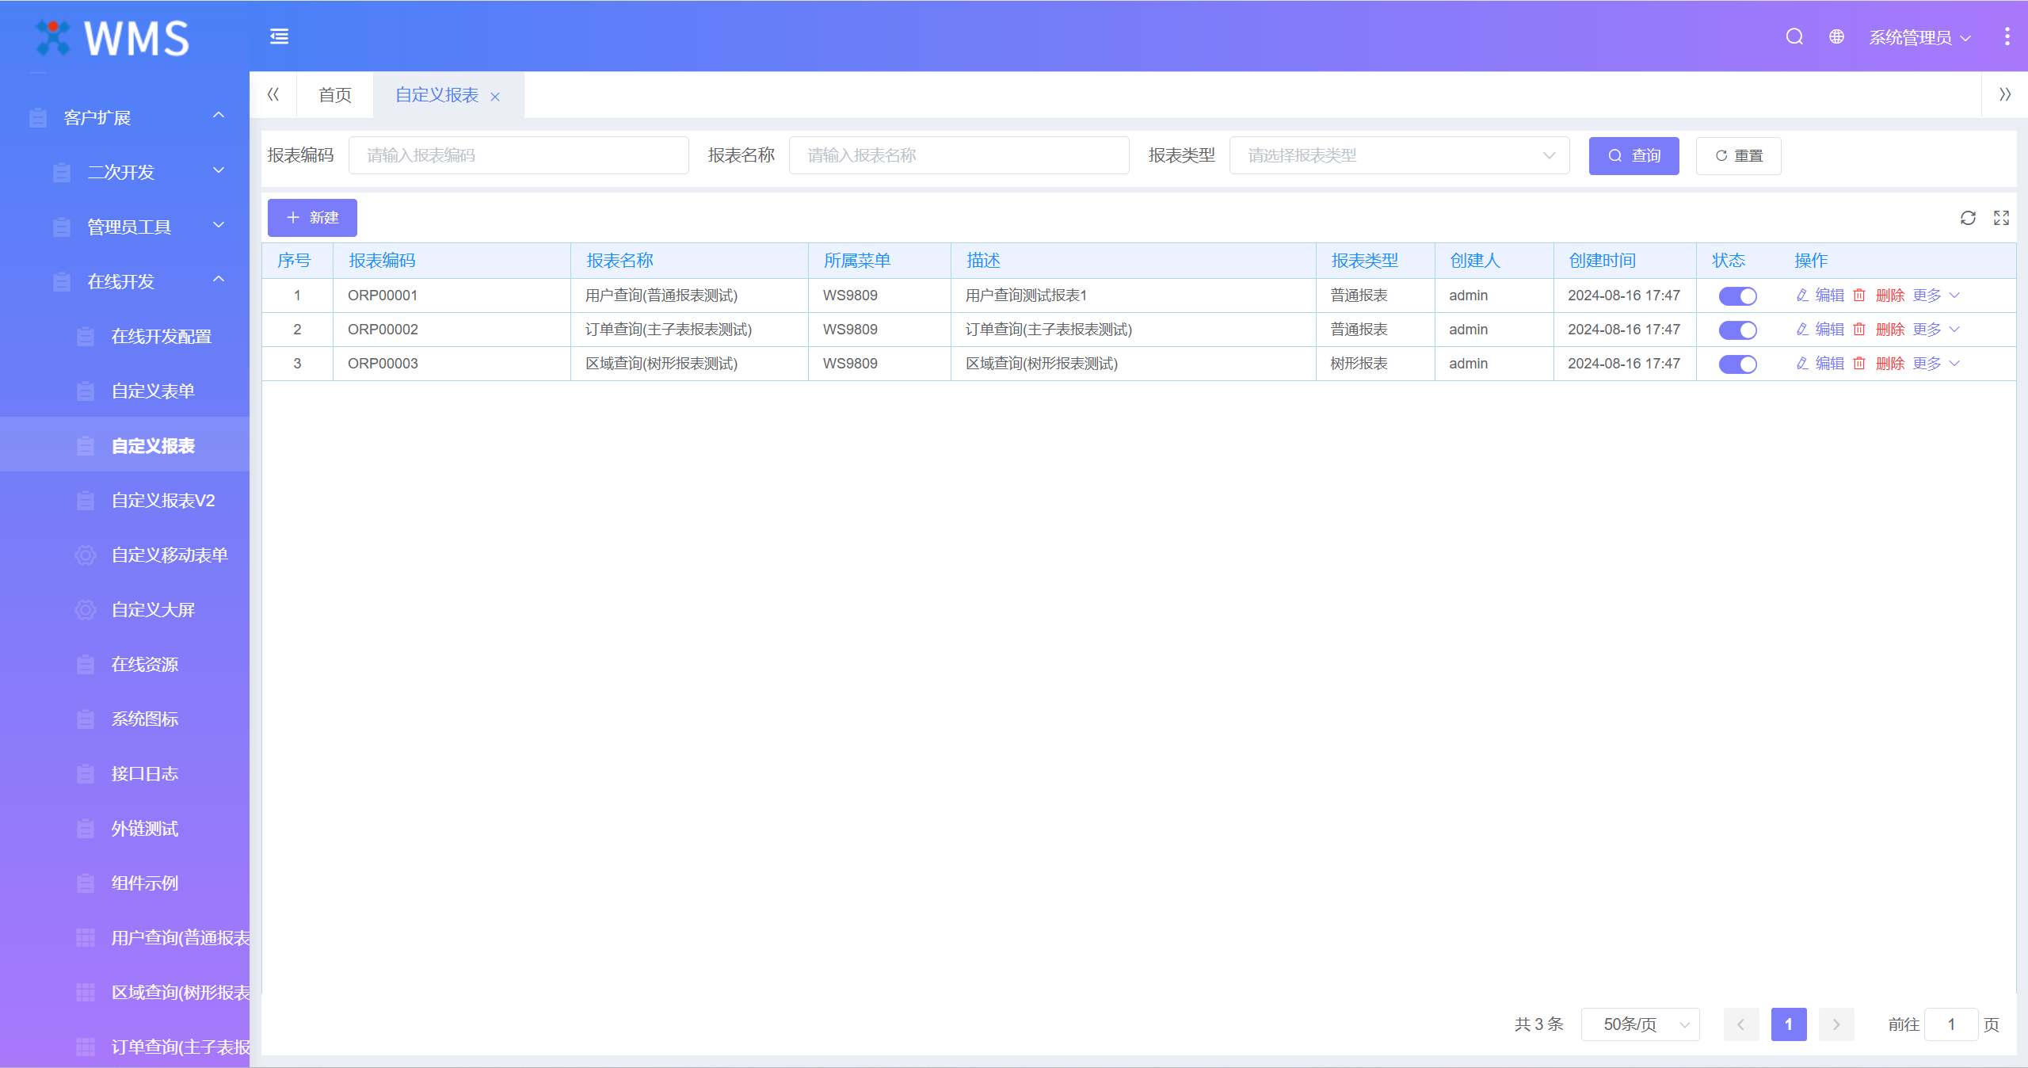Expand 更多 menu for ORP00002 row
Screen dimensions: 2028x1068
coord(1935,330)
